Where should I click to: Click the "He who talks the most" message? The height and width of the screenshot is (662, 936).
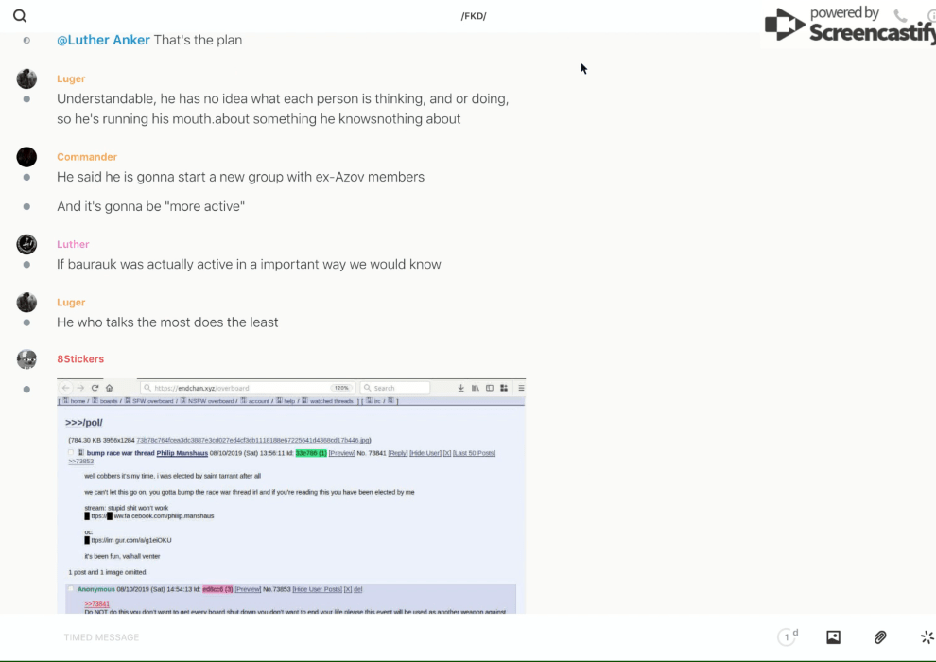[167, 322]
